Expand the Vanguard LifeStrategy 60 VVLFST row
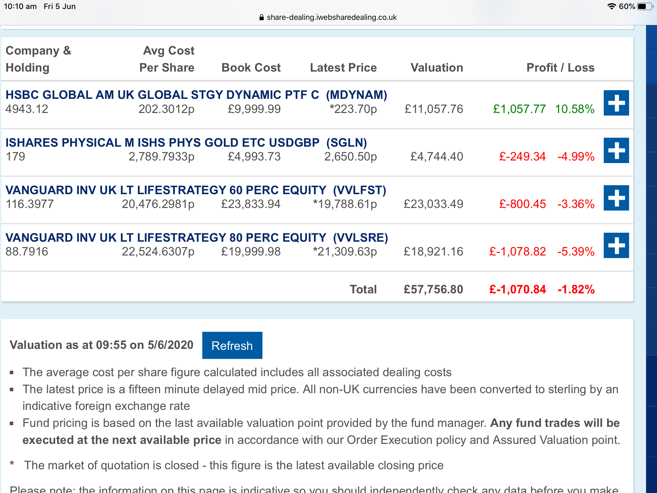 coord(616,198)
